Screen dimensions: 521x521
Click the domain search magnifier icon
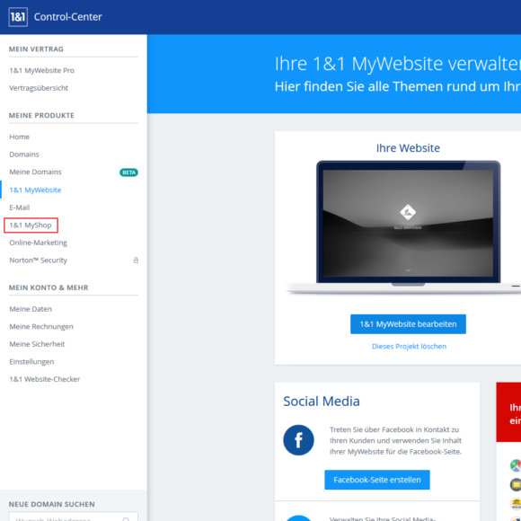(127, 518)
